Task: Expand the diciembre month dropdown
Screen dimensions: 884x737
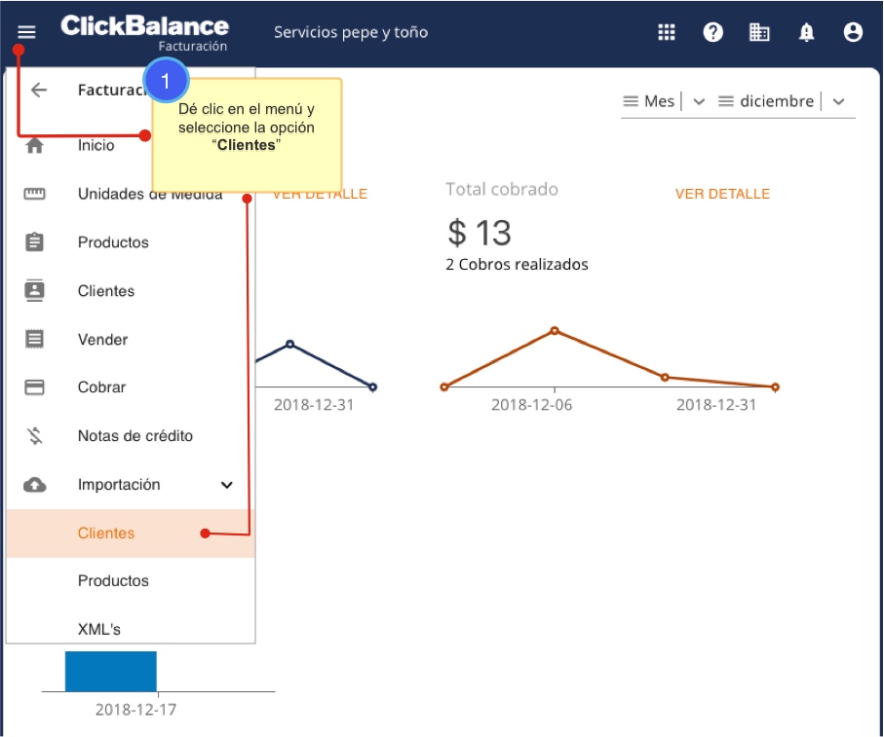Action: click(838, 101)
